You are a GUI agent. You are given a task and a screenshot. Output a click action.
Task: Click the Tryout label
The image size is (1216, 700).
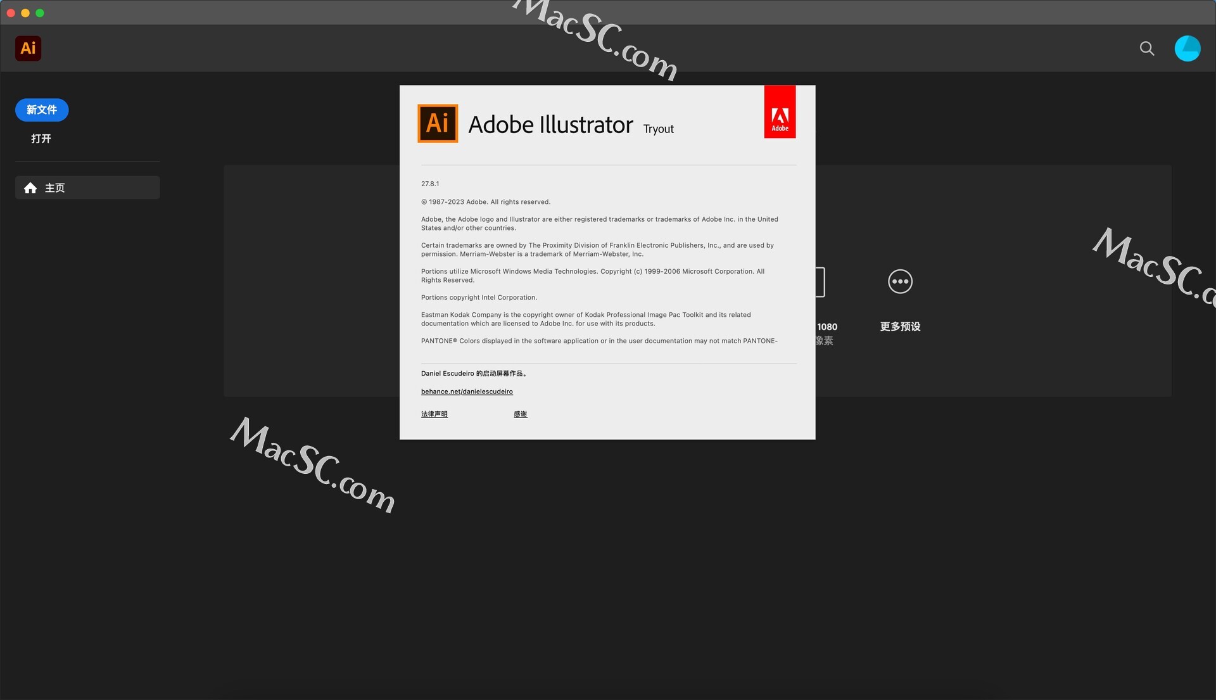(x=659, y=129)
